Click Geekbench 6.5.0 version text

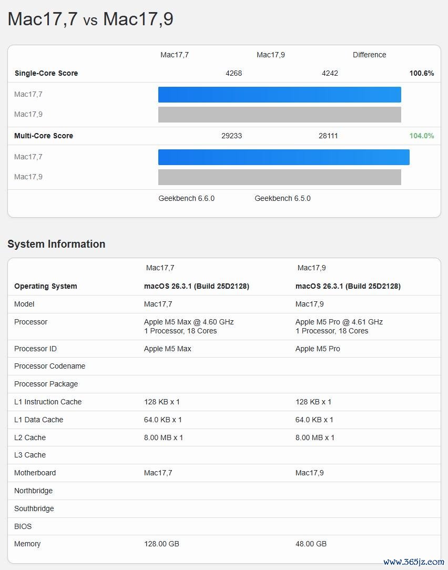coord(282,198)
